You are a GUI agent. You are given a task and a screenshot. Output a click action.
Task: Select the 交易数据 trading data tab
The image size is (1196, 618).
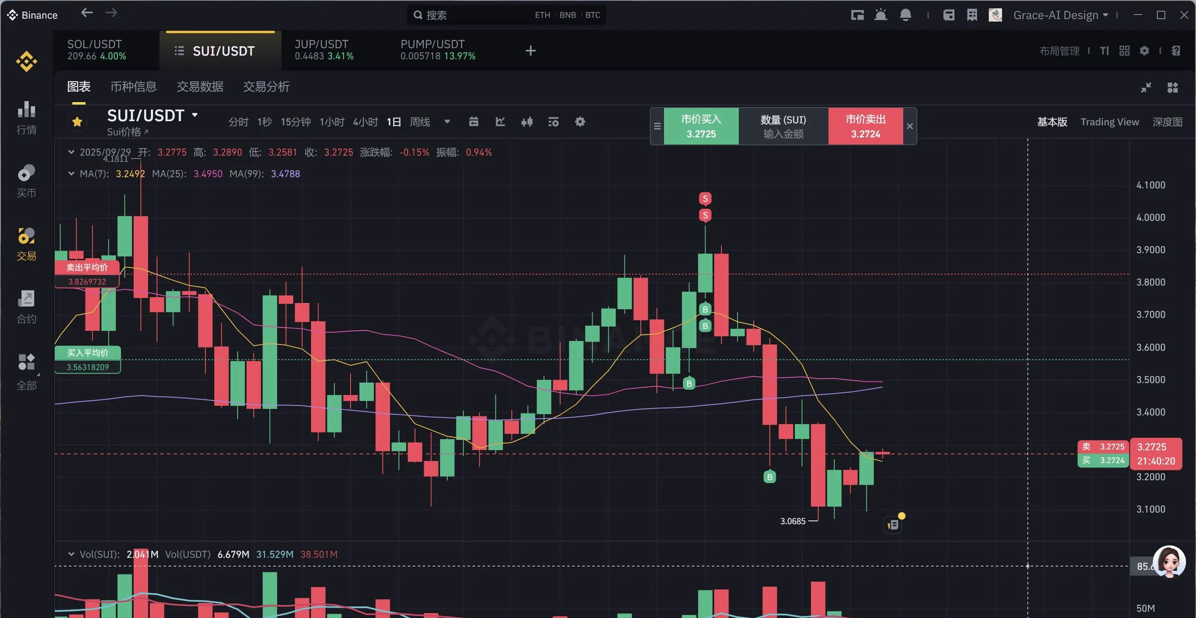200,86
